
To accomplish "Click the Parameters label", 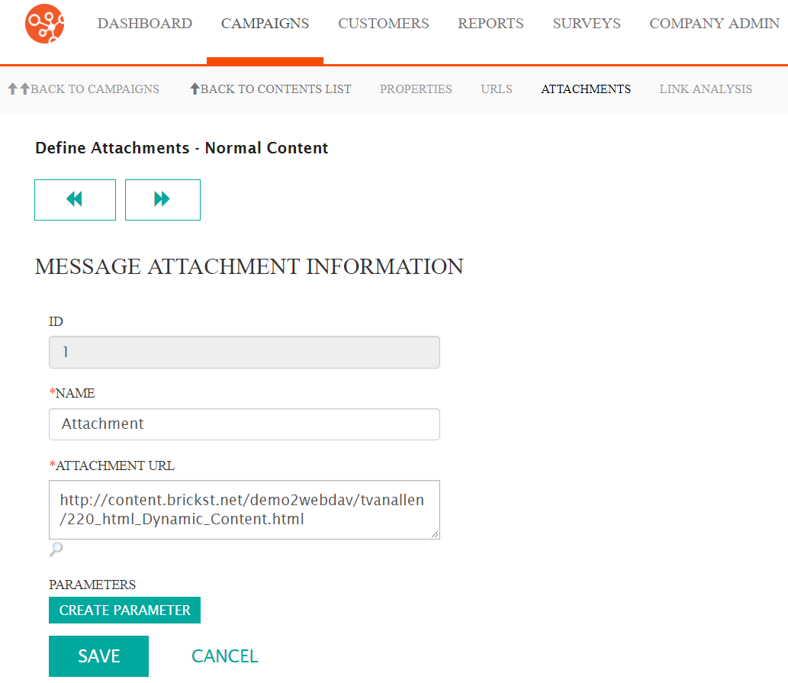I will pos(92,585).
